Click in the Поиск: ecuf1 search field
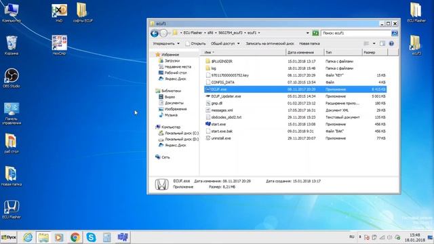This screenshot has height=244, width=434. (356, 33)
